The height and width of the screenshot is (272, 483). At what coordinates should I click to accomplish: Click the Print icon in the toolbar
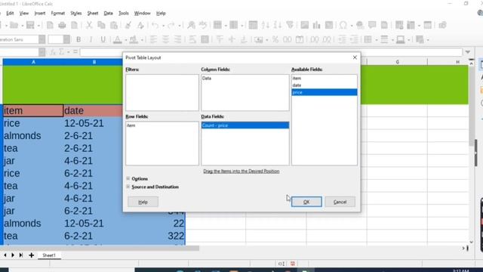point(62,25)
